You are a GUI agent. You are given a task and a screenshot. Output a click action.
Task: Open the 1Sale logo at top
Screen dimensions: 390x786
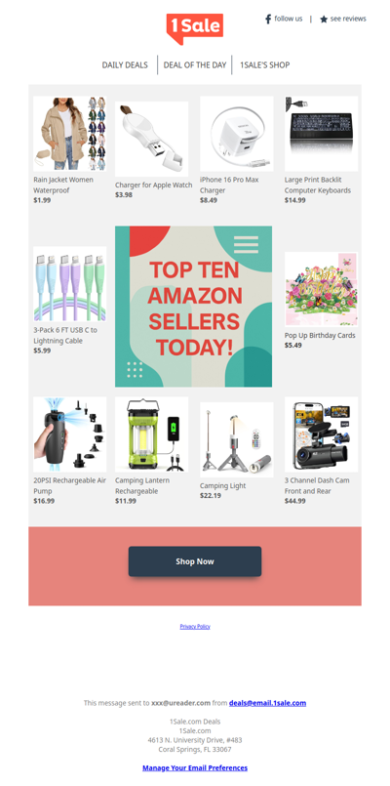click(195, 28)
